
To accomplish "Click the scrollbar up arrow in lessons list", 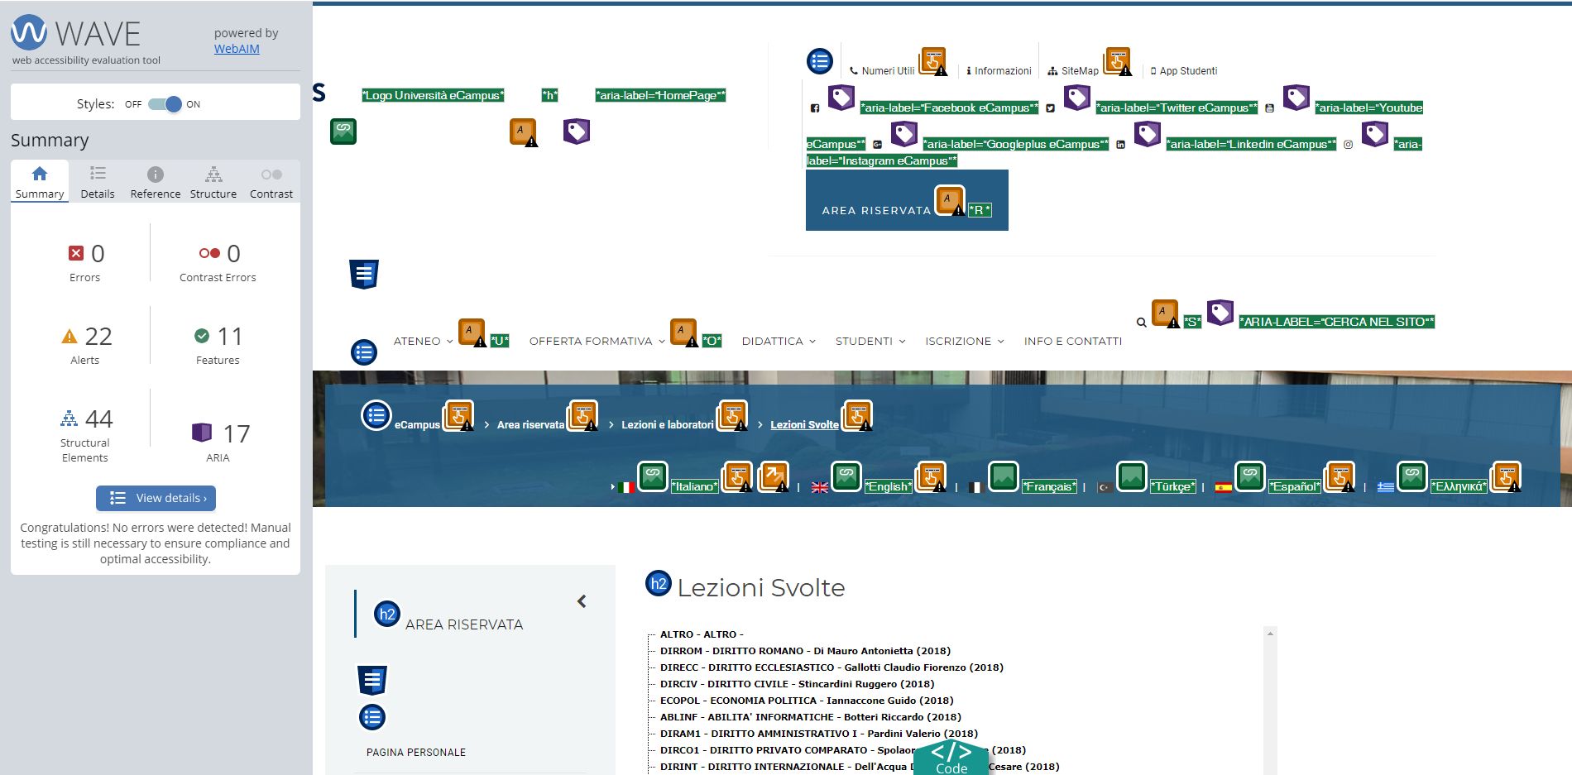I will 1270,634.
